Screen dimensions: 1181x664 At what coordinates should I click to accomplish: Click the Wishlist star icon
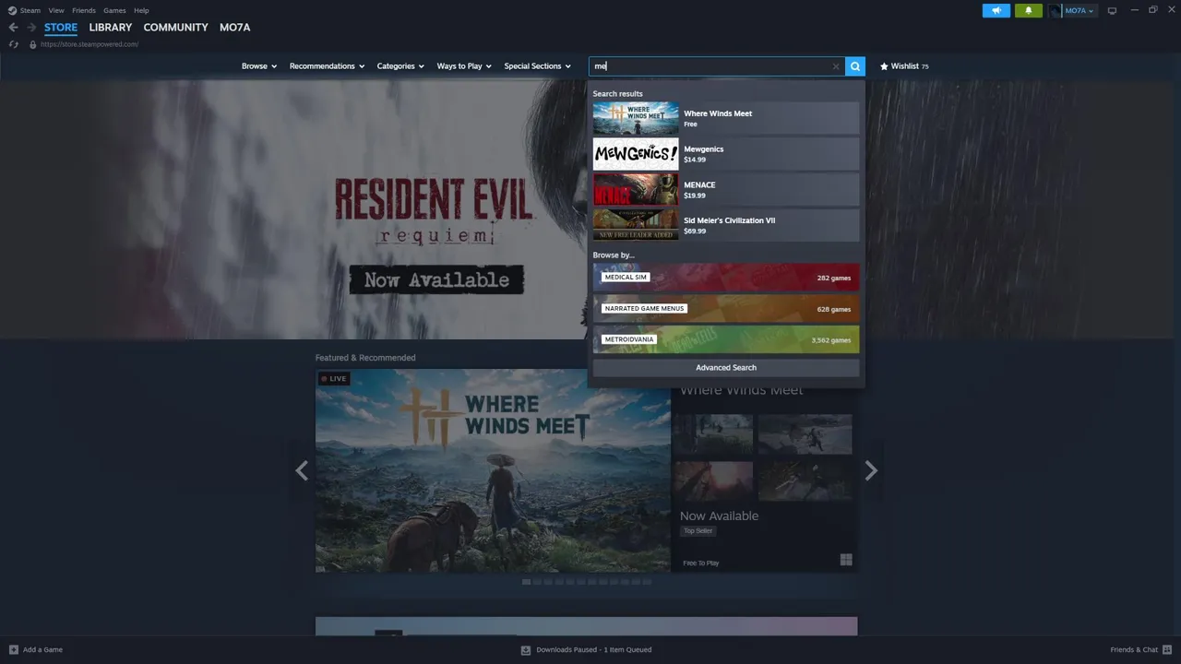point(884,66)
